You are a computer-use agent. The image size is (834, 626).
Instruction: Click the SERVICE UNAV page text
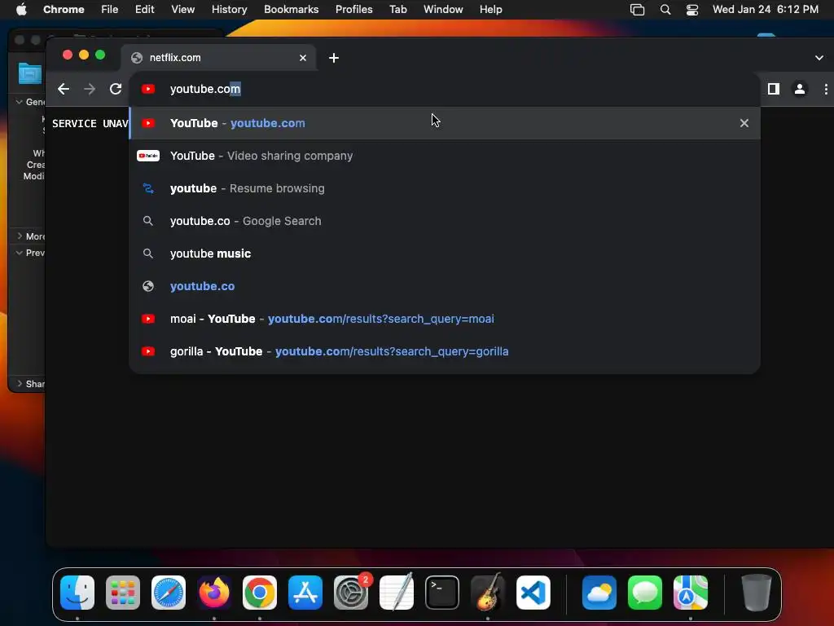coord(90,124)
